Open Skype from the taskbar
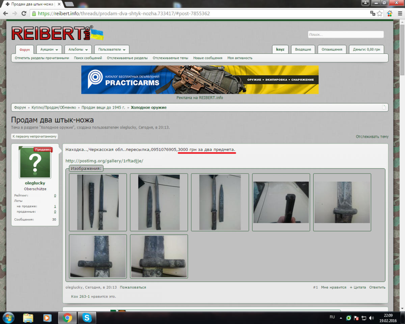 [x=87, y=318]
